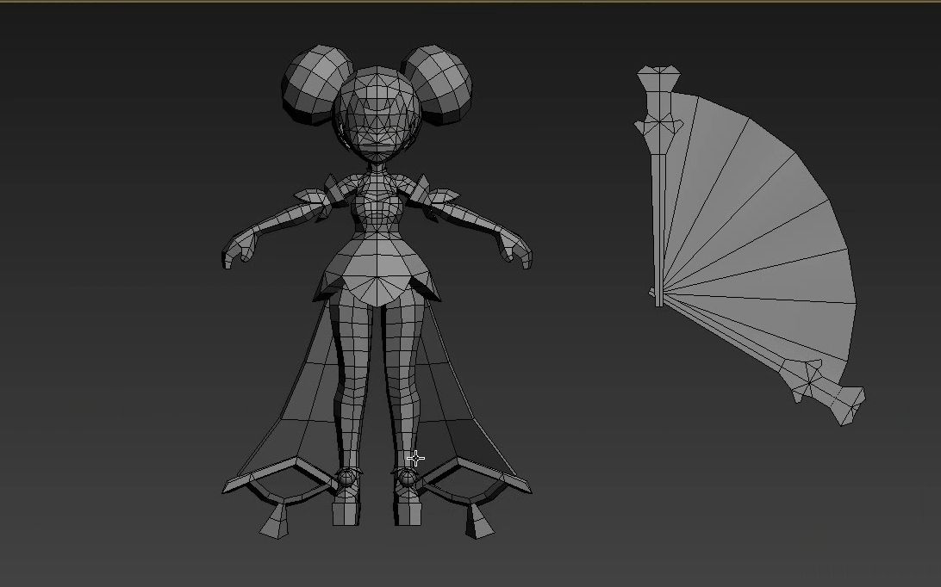Click the hanging tassel under the right cape
Viewport: 941px width, 587px height.
tap(477, 519)
